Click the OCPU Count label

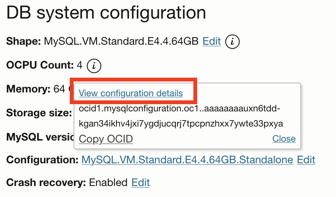point(40,66)
